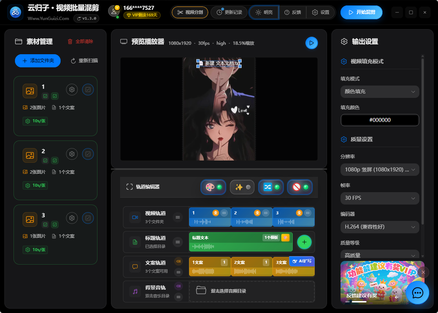The height and width of the screenshot is (313, 438).
Task: Open 分辨率 dropdown 1080p 竖屏
Action: click(x=380, y=170)
